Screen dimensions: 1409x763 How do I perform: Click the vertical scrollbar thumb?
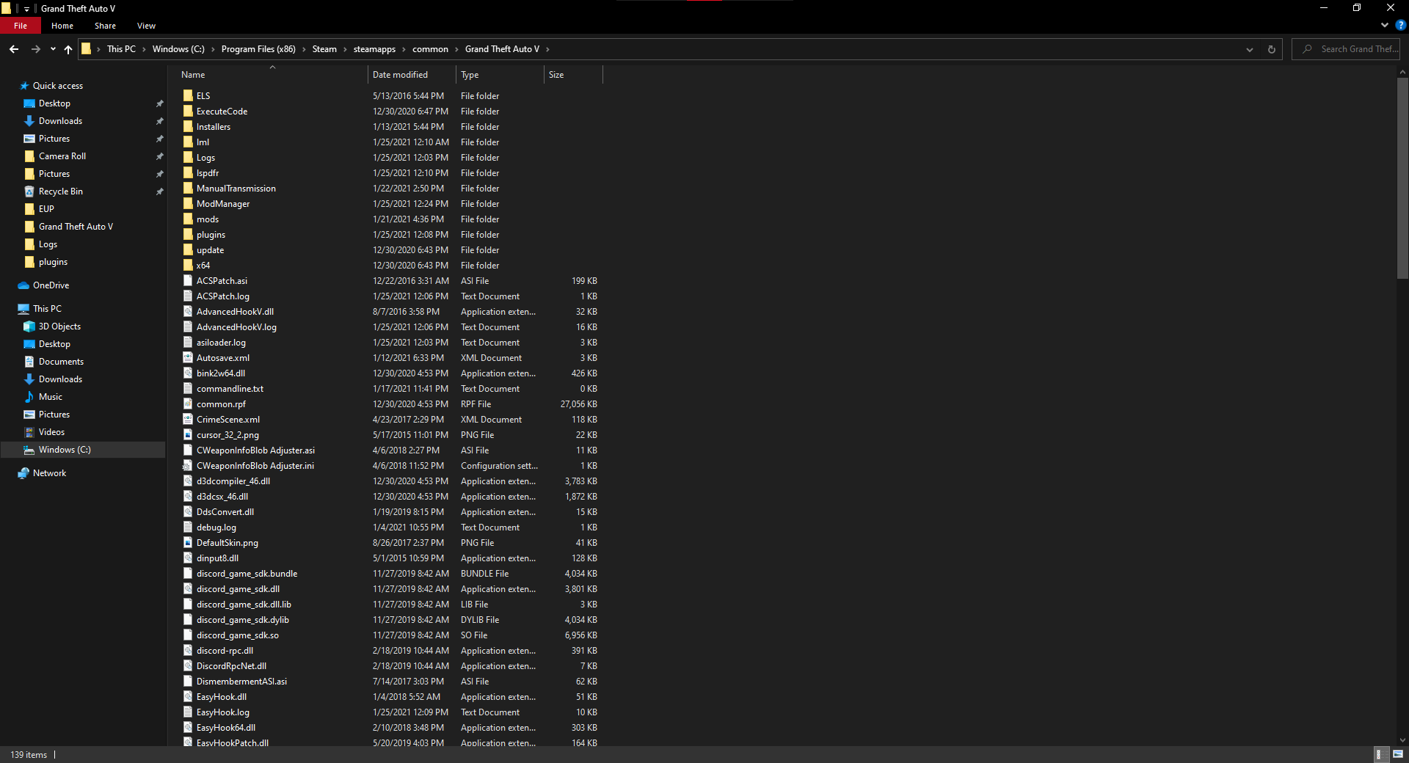pyautogui.click(x=1402, y=178)
